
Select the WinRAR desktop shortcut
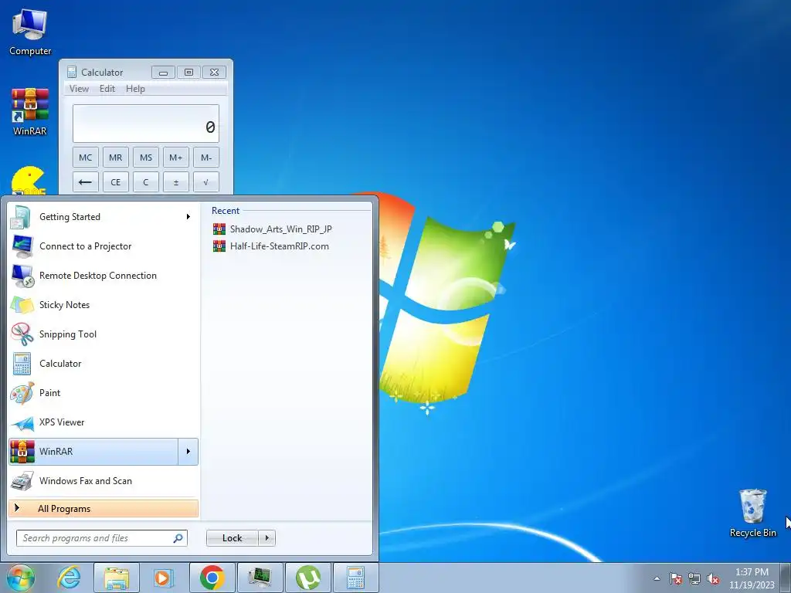[30, 112]
